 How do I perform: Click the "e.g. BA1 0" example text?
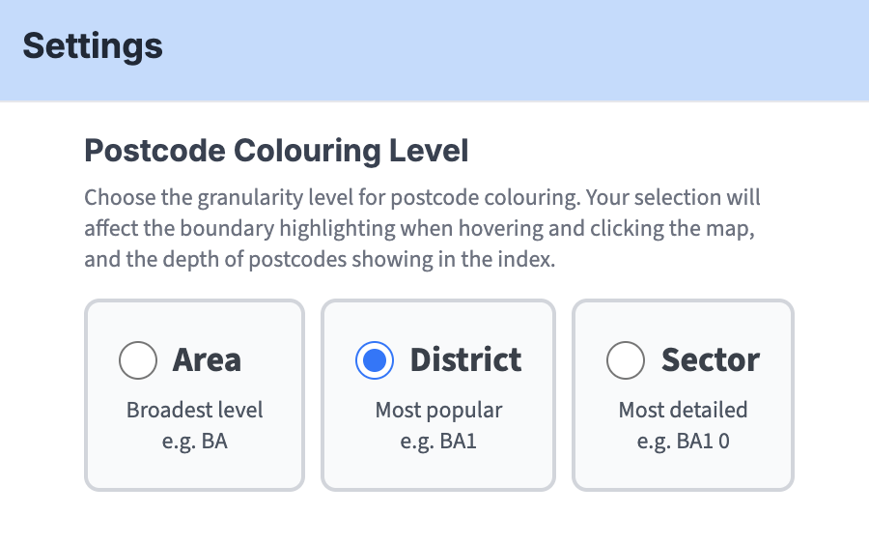tap(683, 442)
